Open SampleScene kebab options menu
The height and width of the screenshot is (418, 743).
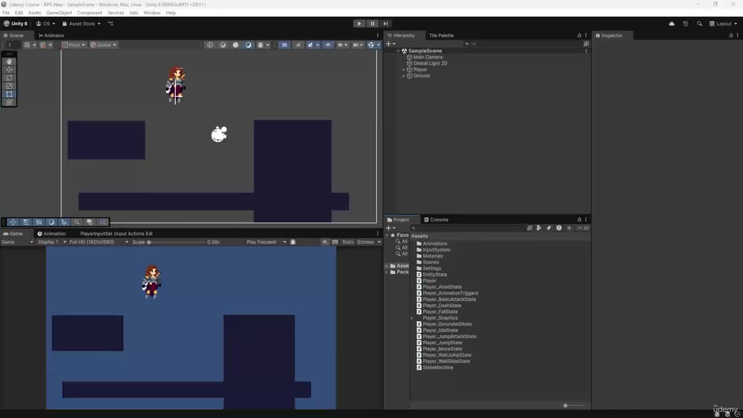pos(586,51)
